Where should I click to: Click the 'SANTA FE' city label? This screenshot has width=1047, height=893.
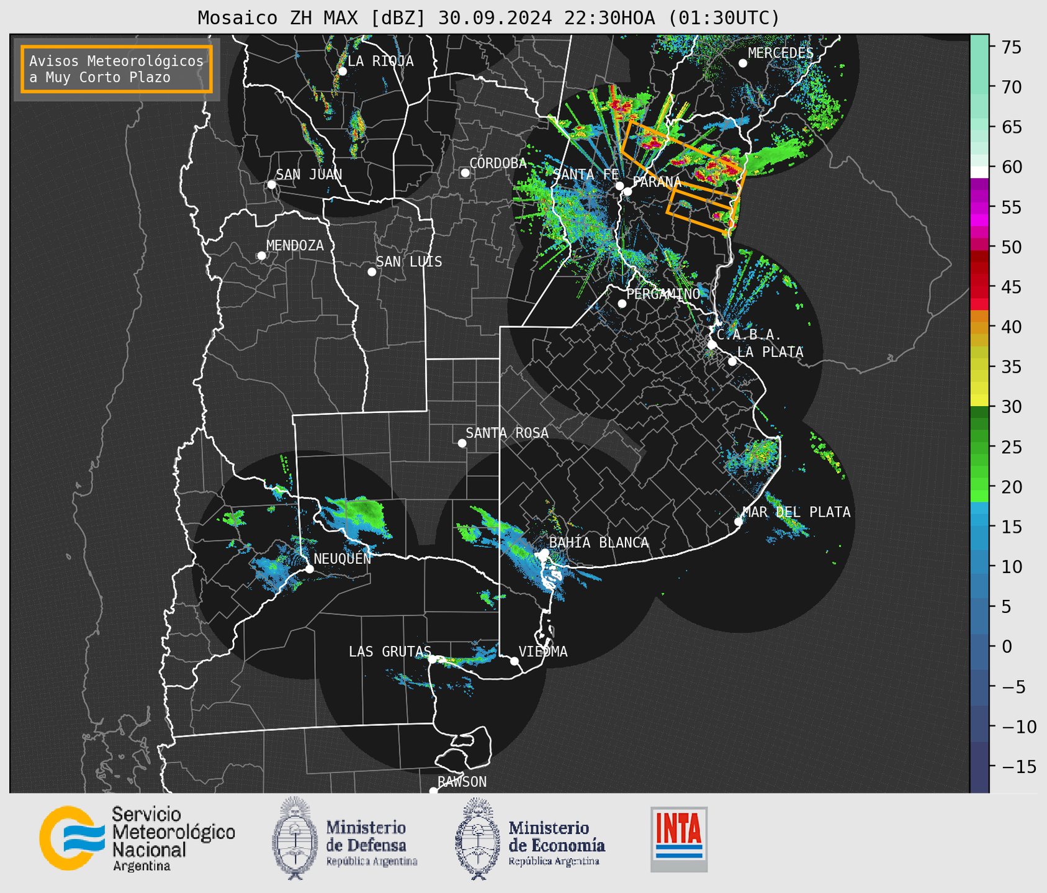pos(586,175)
